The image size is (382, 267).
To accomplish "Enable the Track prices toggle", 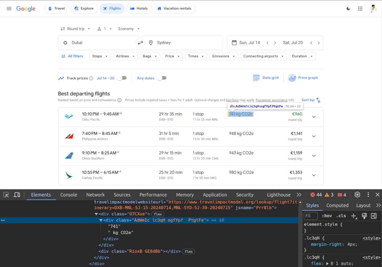I will point(122,78).
